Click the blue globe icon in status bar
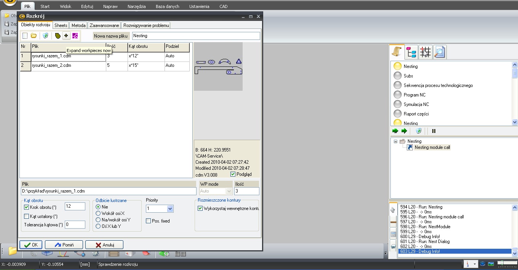Image resolution: width=518 pixels, height=270 pixels. point(483,264)
